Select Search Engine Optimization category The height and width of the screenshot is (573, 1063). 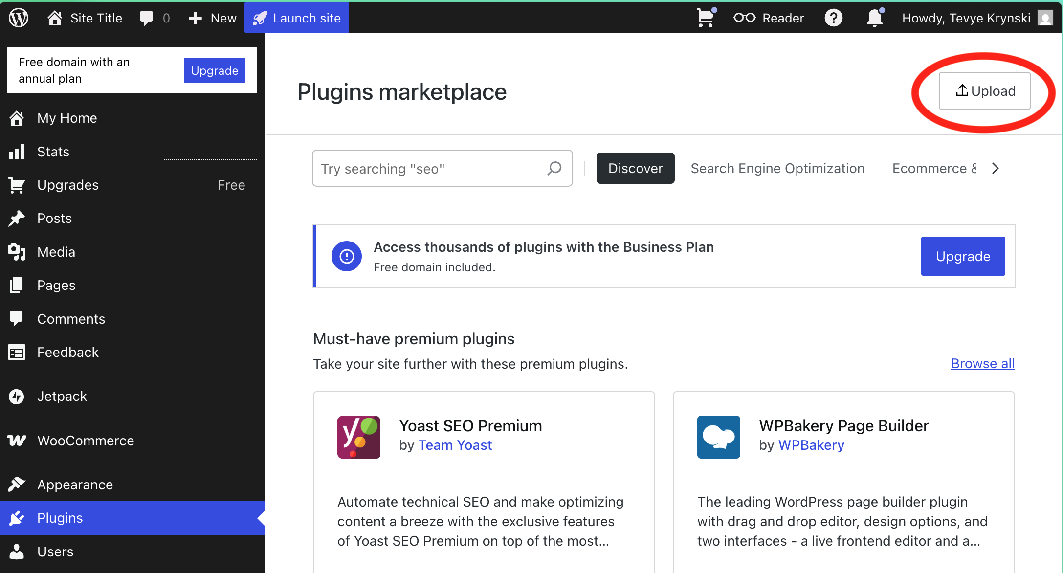777,168
